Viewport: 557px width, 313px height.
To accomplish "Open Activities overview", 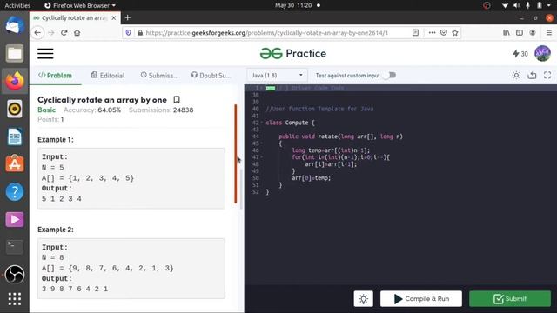I will pyautogui.click(x=17, y=5).
